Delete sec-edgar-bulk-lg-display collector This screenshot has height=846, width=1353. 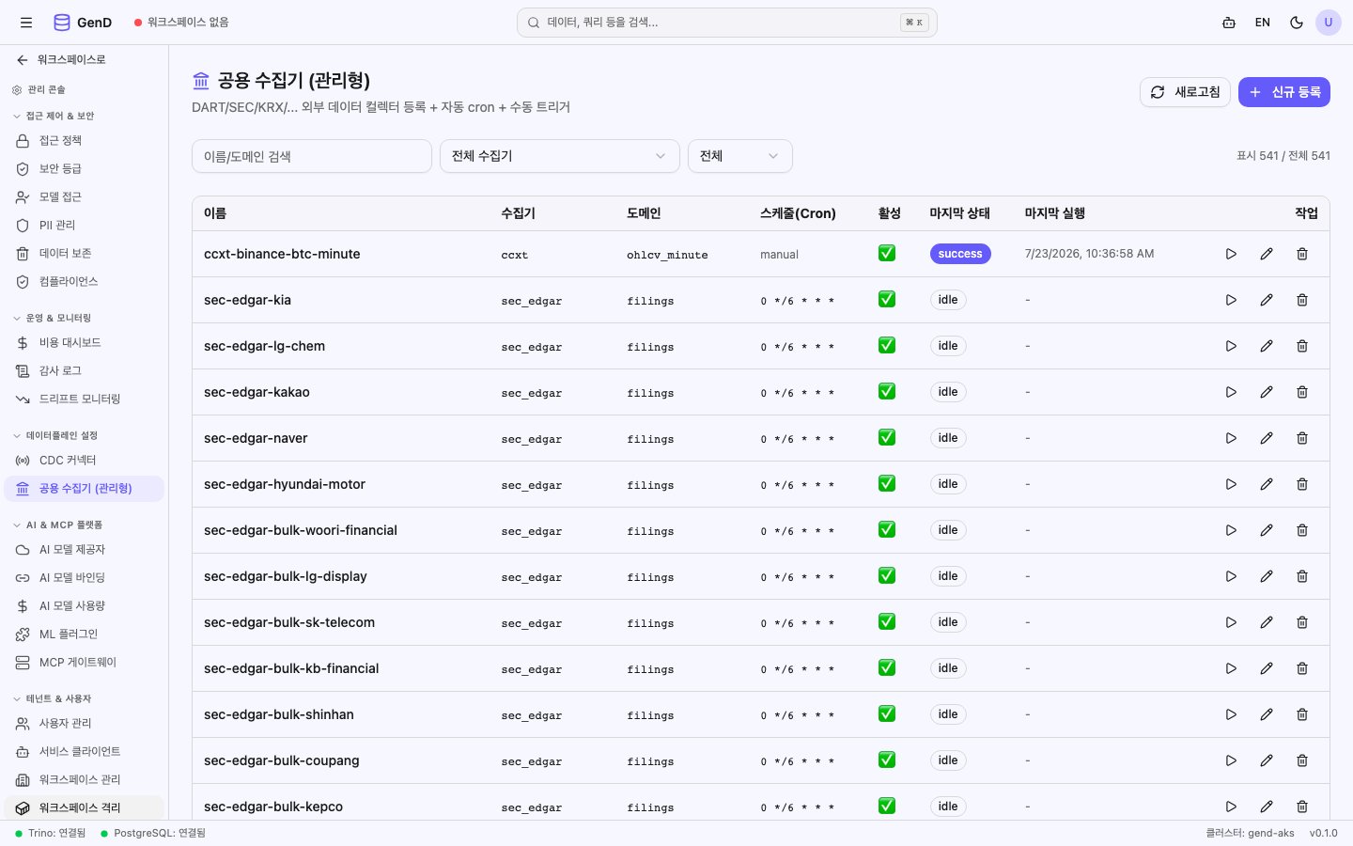[x=1302, y=576]
